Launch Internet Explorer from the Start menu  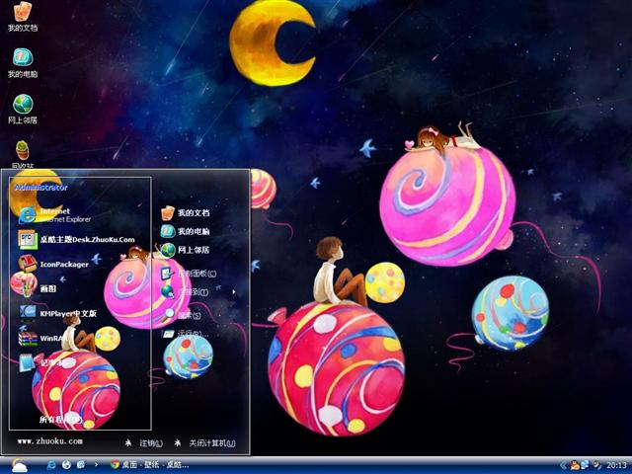click(54, 215)
